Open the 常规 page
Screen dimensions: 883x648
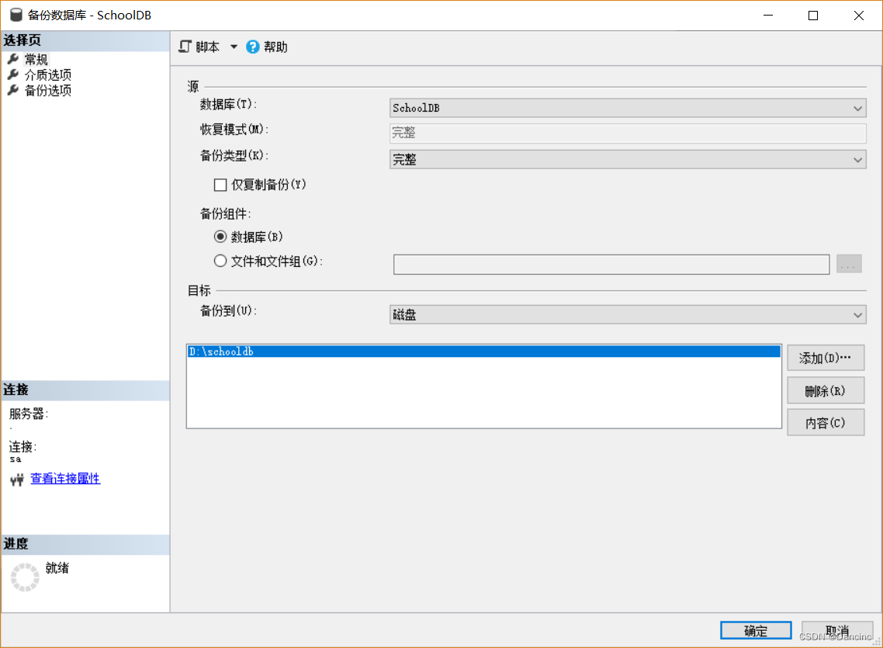click(36, 59)
